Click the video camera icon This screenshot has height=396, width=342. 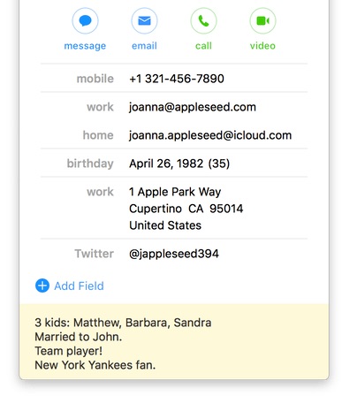click(x=262, y=21)
